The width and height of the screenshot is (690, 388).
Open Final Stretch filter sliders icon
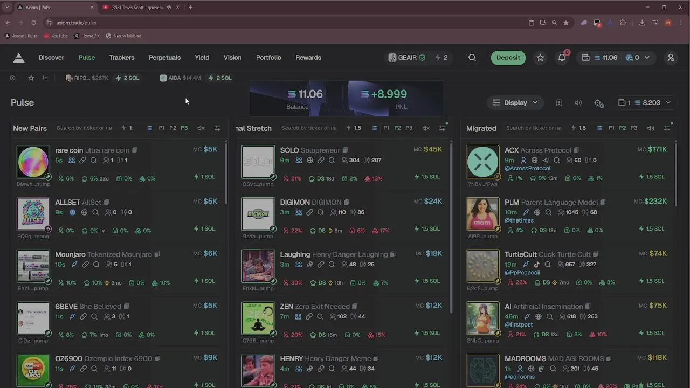pos(442,128)
